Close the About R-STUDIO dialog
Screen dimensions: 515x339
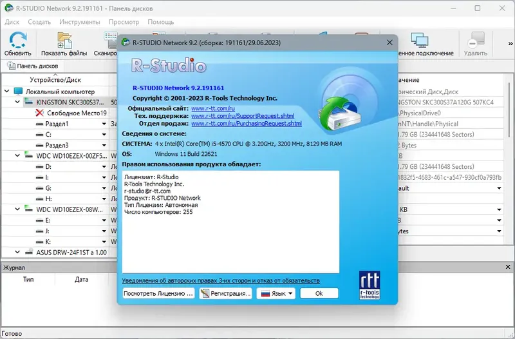click(389, 43)
